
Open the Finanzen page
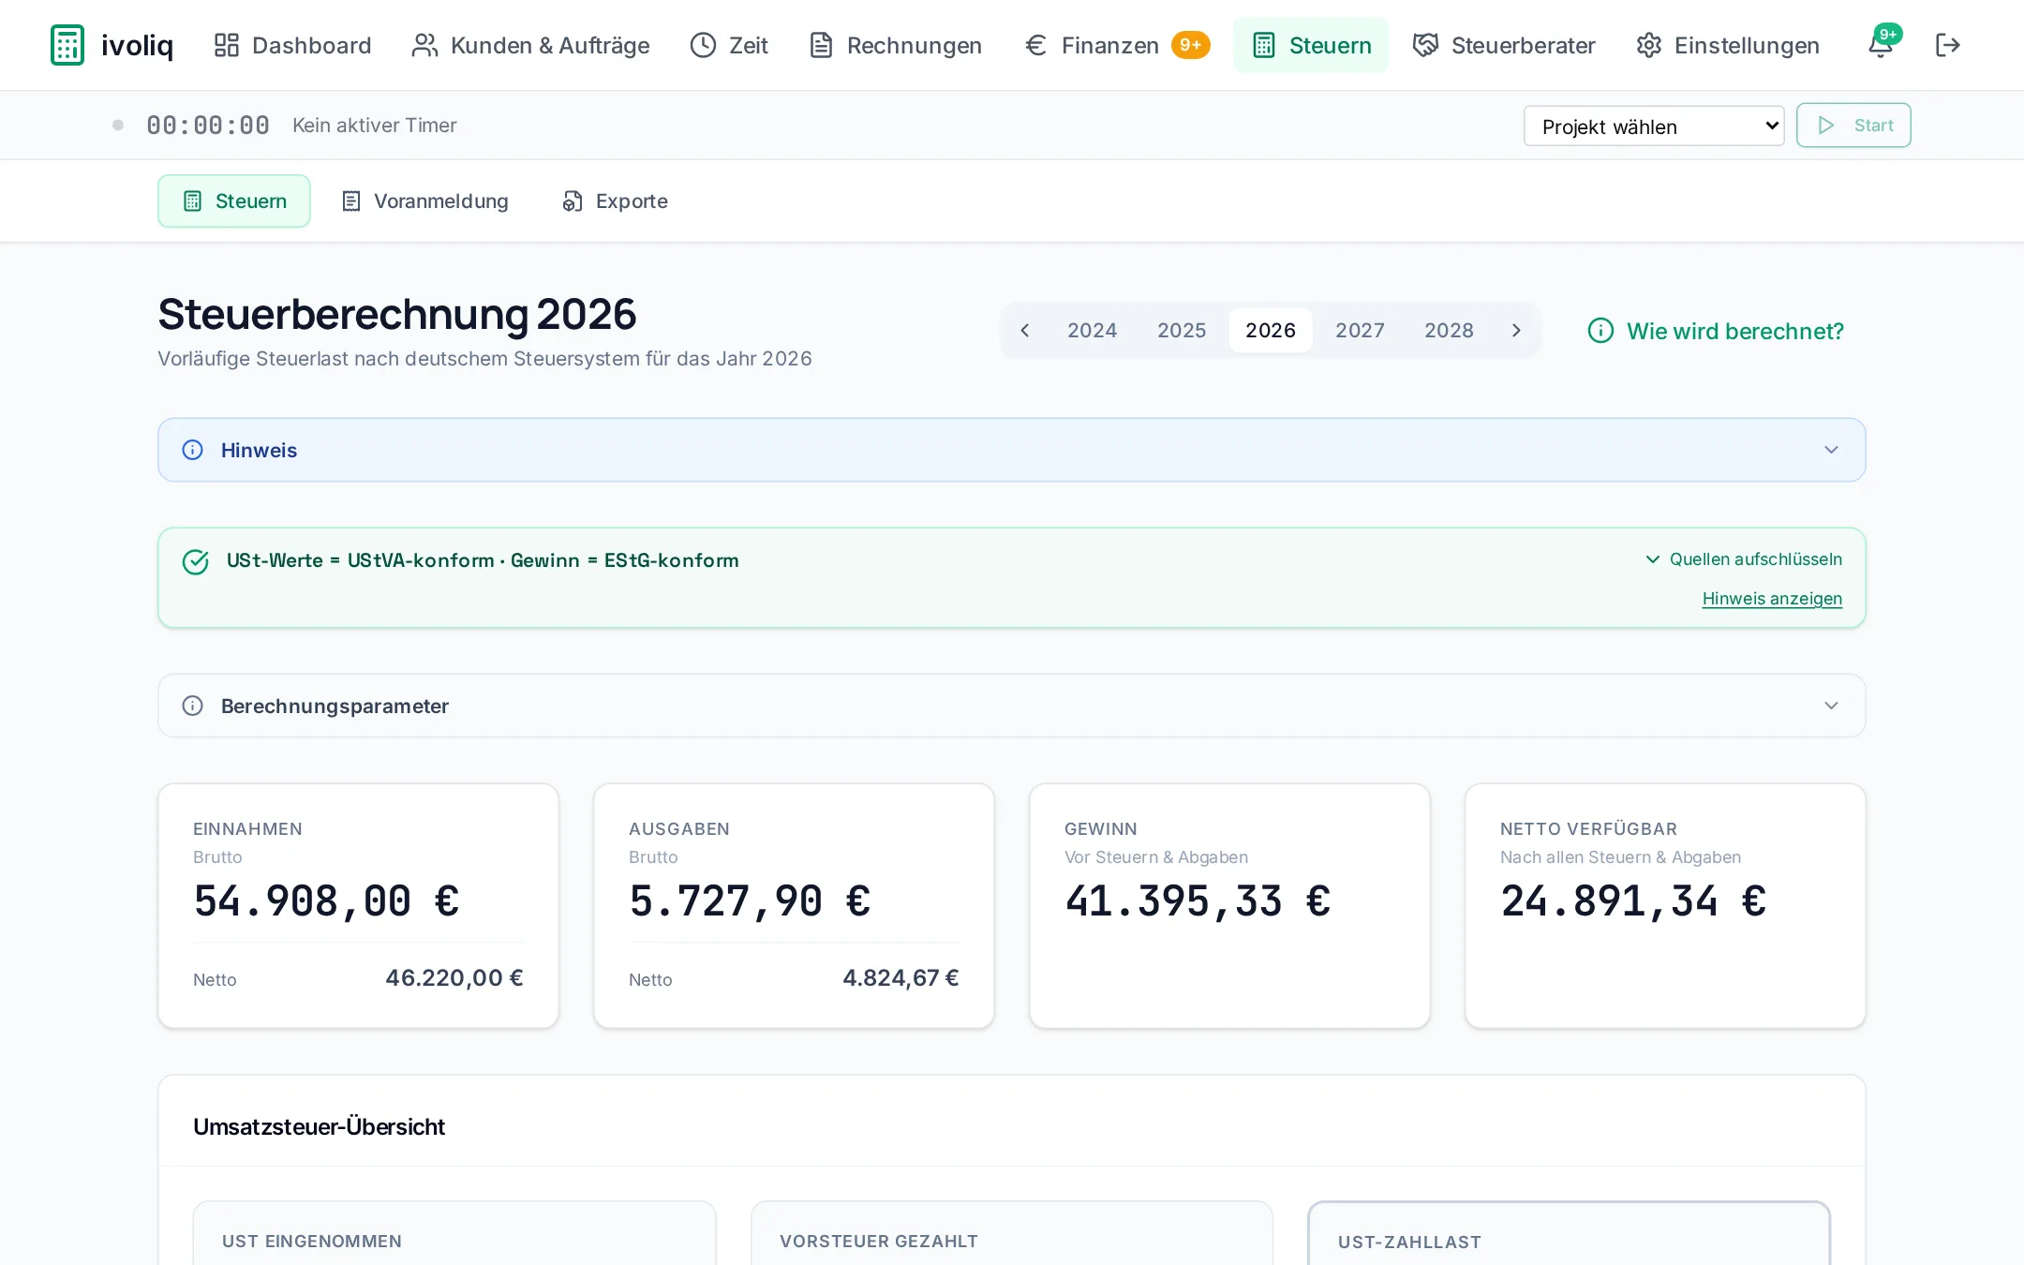click(1092, 45)
